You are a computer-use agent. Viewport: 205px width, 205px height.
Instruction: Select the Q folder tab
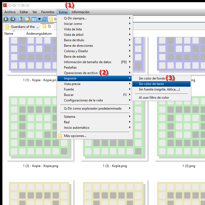[47, 26]
